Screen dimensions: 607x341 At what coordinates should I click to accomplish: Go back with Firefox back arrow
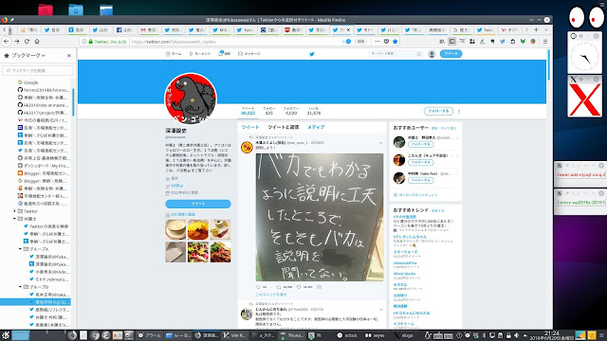pyautogui.click(x=7, y=42)
